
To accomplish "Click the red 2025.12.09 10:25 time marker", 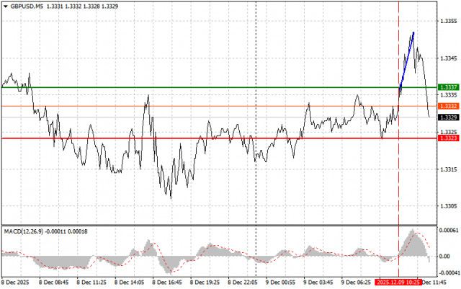I will pyautogui.click(x=398, y=283).
